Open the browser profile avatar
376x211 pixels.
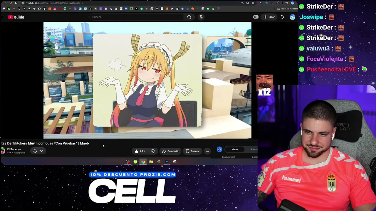pyautogui.click(x=292, y=3)
